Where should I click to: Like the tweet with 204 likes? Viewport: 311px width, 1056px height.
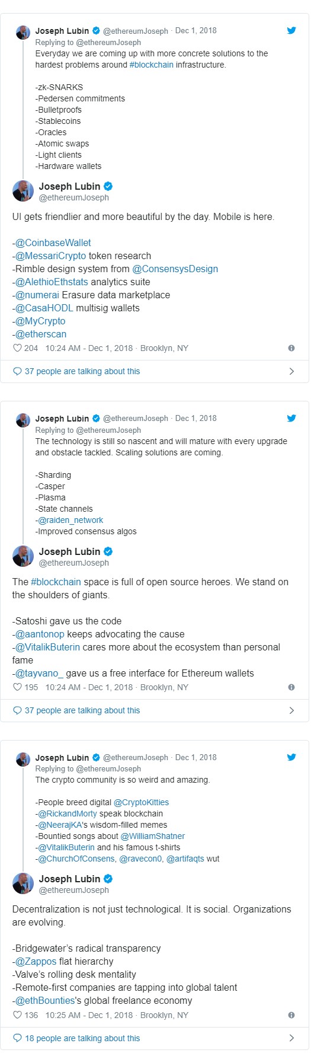[x=17, y=348]
